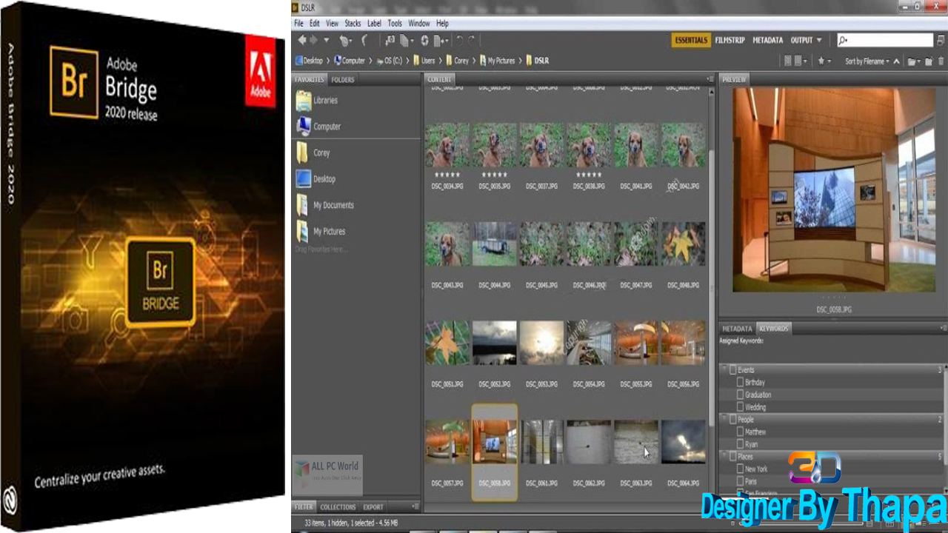Viewport: 948px width, 533px height.
Task: Switch to the Metadata panel tab
Action: coord(737,328)
